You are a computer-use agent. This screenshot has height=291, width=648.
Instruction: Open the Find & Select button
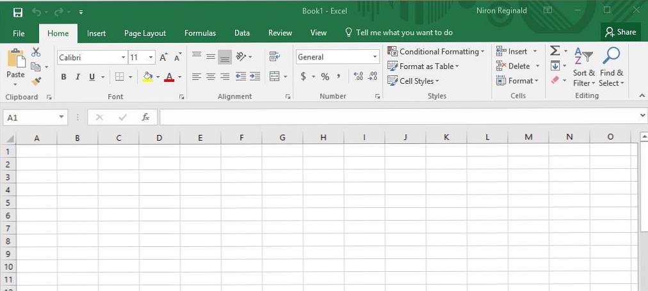click(611, 67)
